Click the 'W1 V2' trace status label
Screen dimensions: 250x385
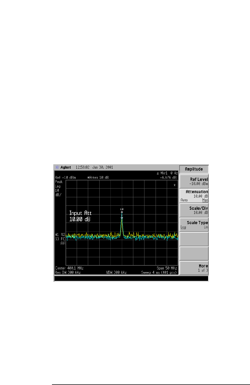(x=60, y=234)
